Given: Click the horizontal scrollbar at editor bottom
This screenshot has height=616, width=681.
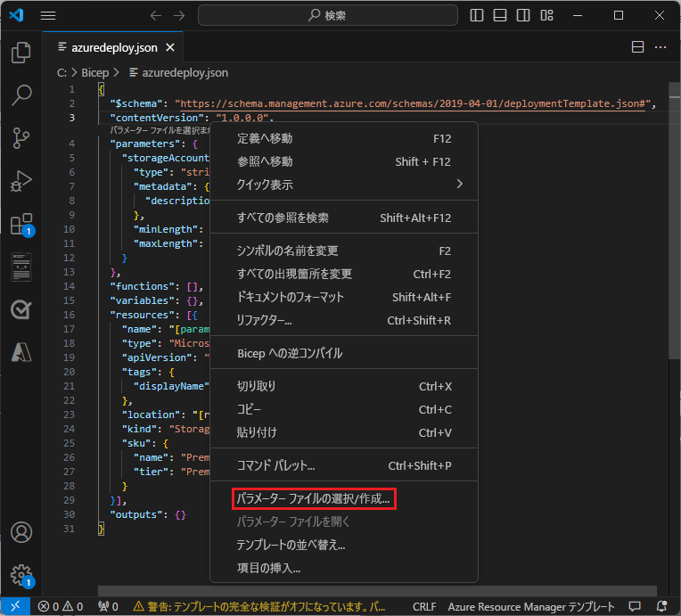Looking at the screenshot, I should tap(377, 591).
